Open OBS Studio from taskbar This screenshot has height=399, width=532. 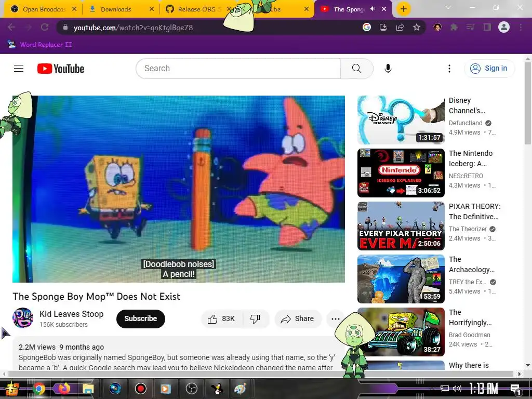click(x=191, y=389)
